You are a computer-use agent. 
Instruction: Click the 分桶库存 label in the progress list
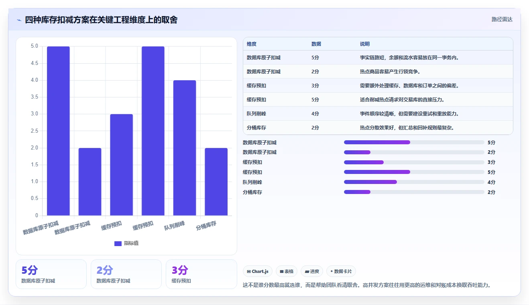[252, 192]
